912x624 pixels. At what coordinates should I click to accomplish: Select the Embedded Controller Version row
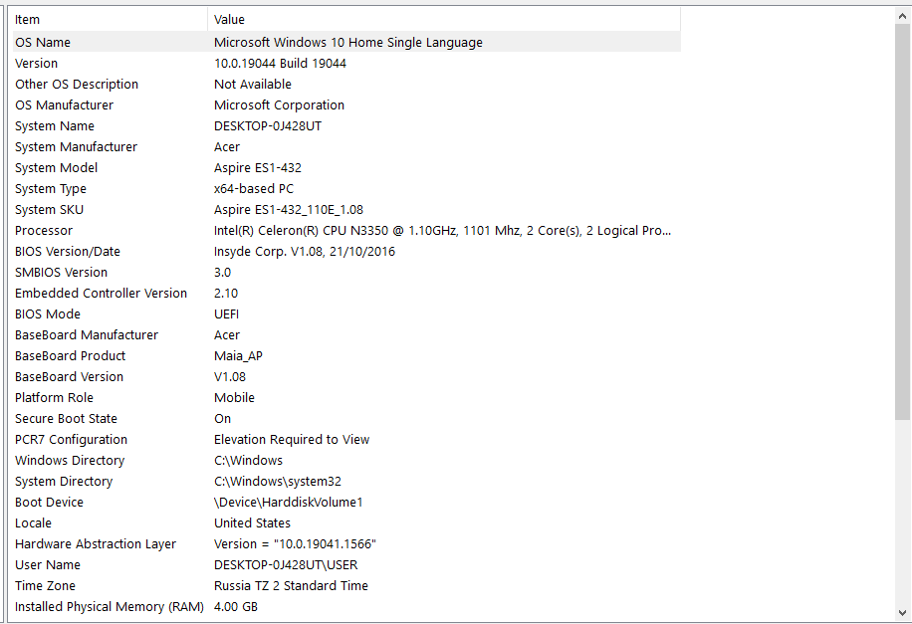tap(346, 294)
